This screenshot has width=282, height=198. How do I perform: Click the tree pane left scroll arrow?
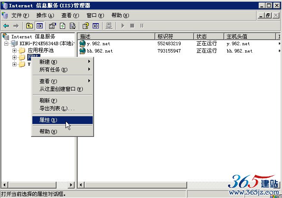(x=4, y=185)
